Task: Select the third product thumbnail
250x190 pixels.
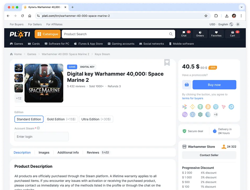Action: tap(19, 88)
